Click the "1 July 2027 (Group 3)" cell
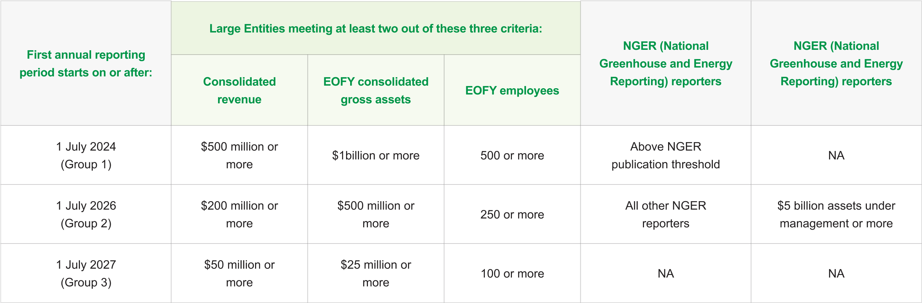The width and height of the screenshot is (922, 303). 86,273
